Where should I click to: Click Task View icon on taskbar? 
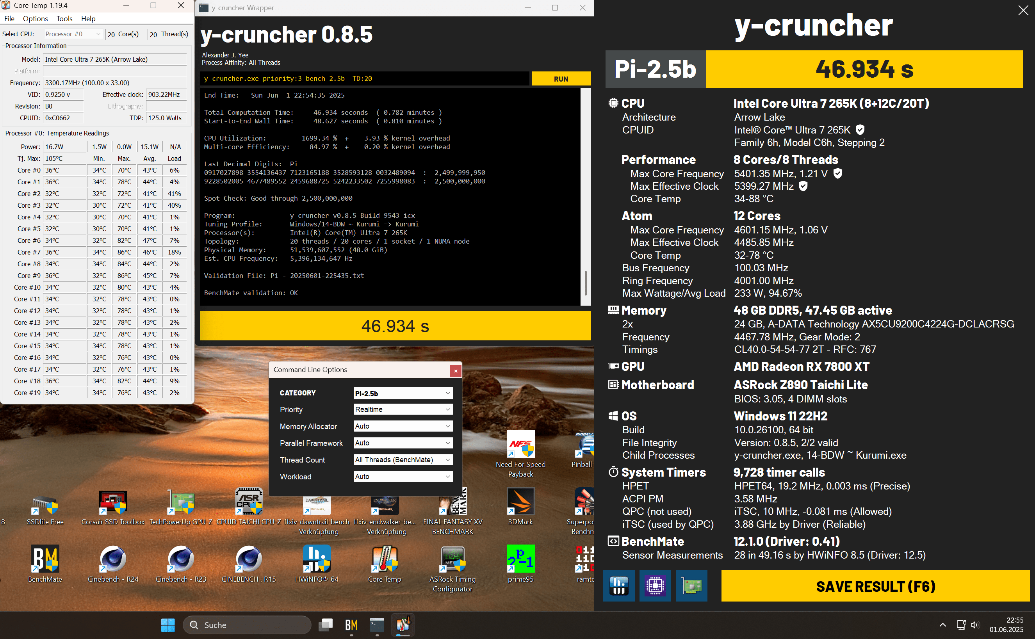pos(326,625)
